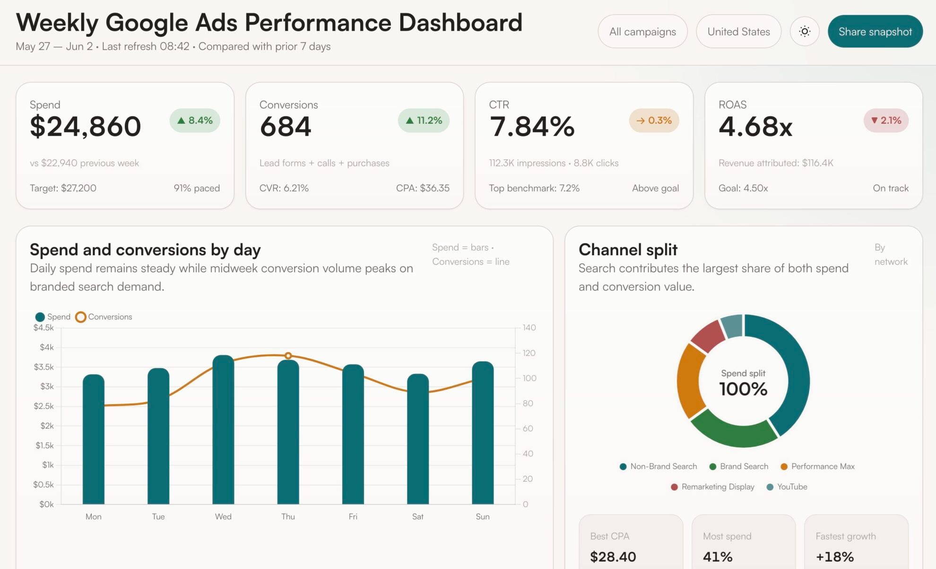Toggle the light/dark theme sun icon
This screenshot has width=936, height=569.
tap(805, 31)
